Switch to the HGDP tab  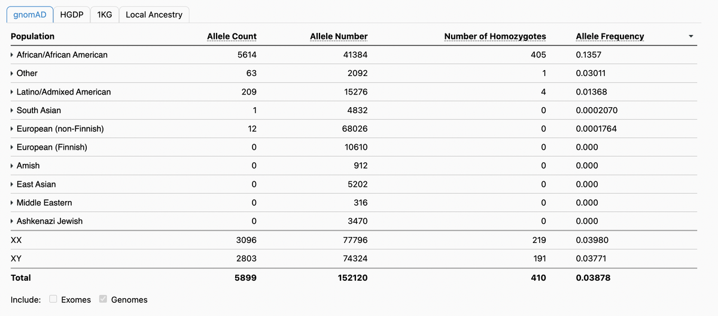coord(72,14)
